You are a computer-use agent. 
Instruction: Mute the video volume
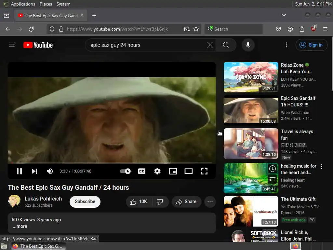50,171
